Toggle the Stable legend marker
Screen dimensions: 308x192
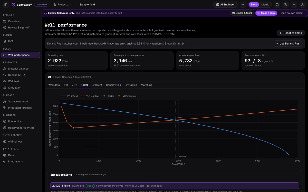(x=109, y=96)
